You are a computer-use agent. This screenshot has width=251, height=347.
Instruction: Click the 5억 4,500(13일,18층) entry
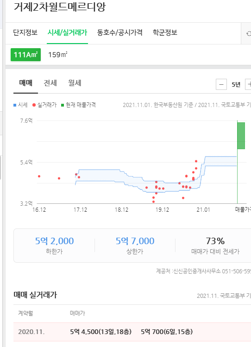(x=100, y=332)
